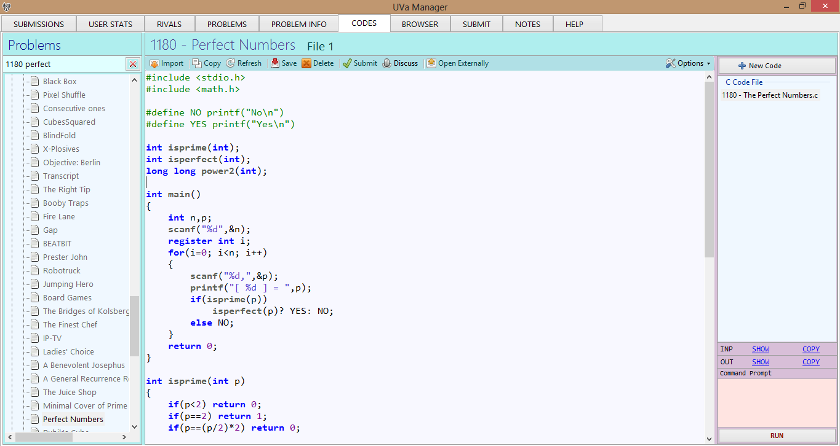The image size is (840, 446).
Task: Show the INP input panel
Action: click(x=761, y=349)
